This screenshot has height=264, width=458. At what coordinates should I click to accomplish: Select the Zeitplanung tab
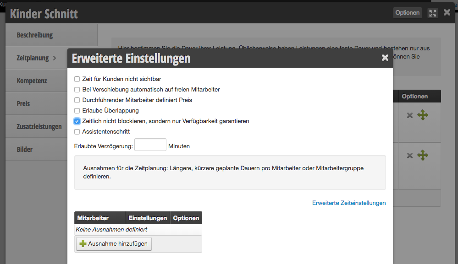(37, 58)
